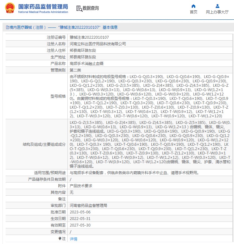
Task: Select the expiry date 2027-05-30
Action: tap(80, 225)
